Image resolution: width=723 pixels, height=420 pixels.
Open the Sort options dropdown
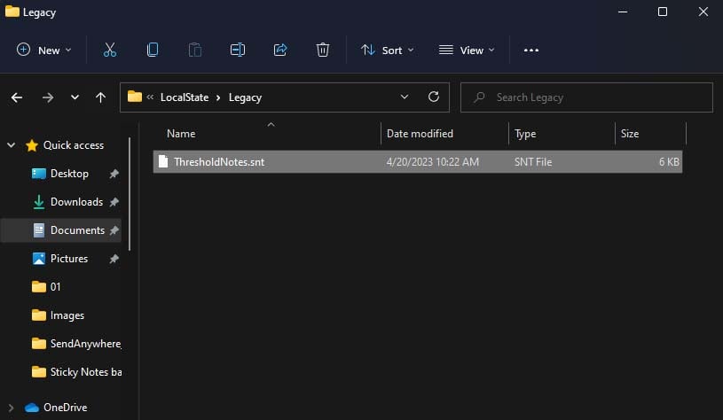(388, 51)
